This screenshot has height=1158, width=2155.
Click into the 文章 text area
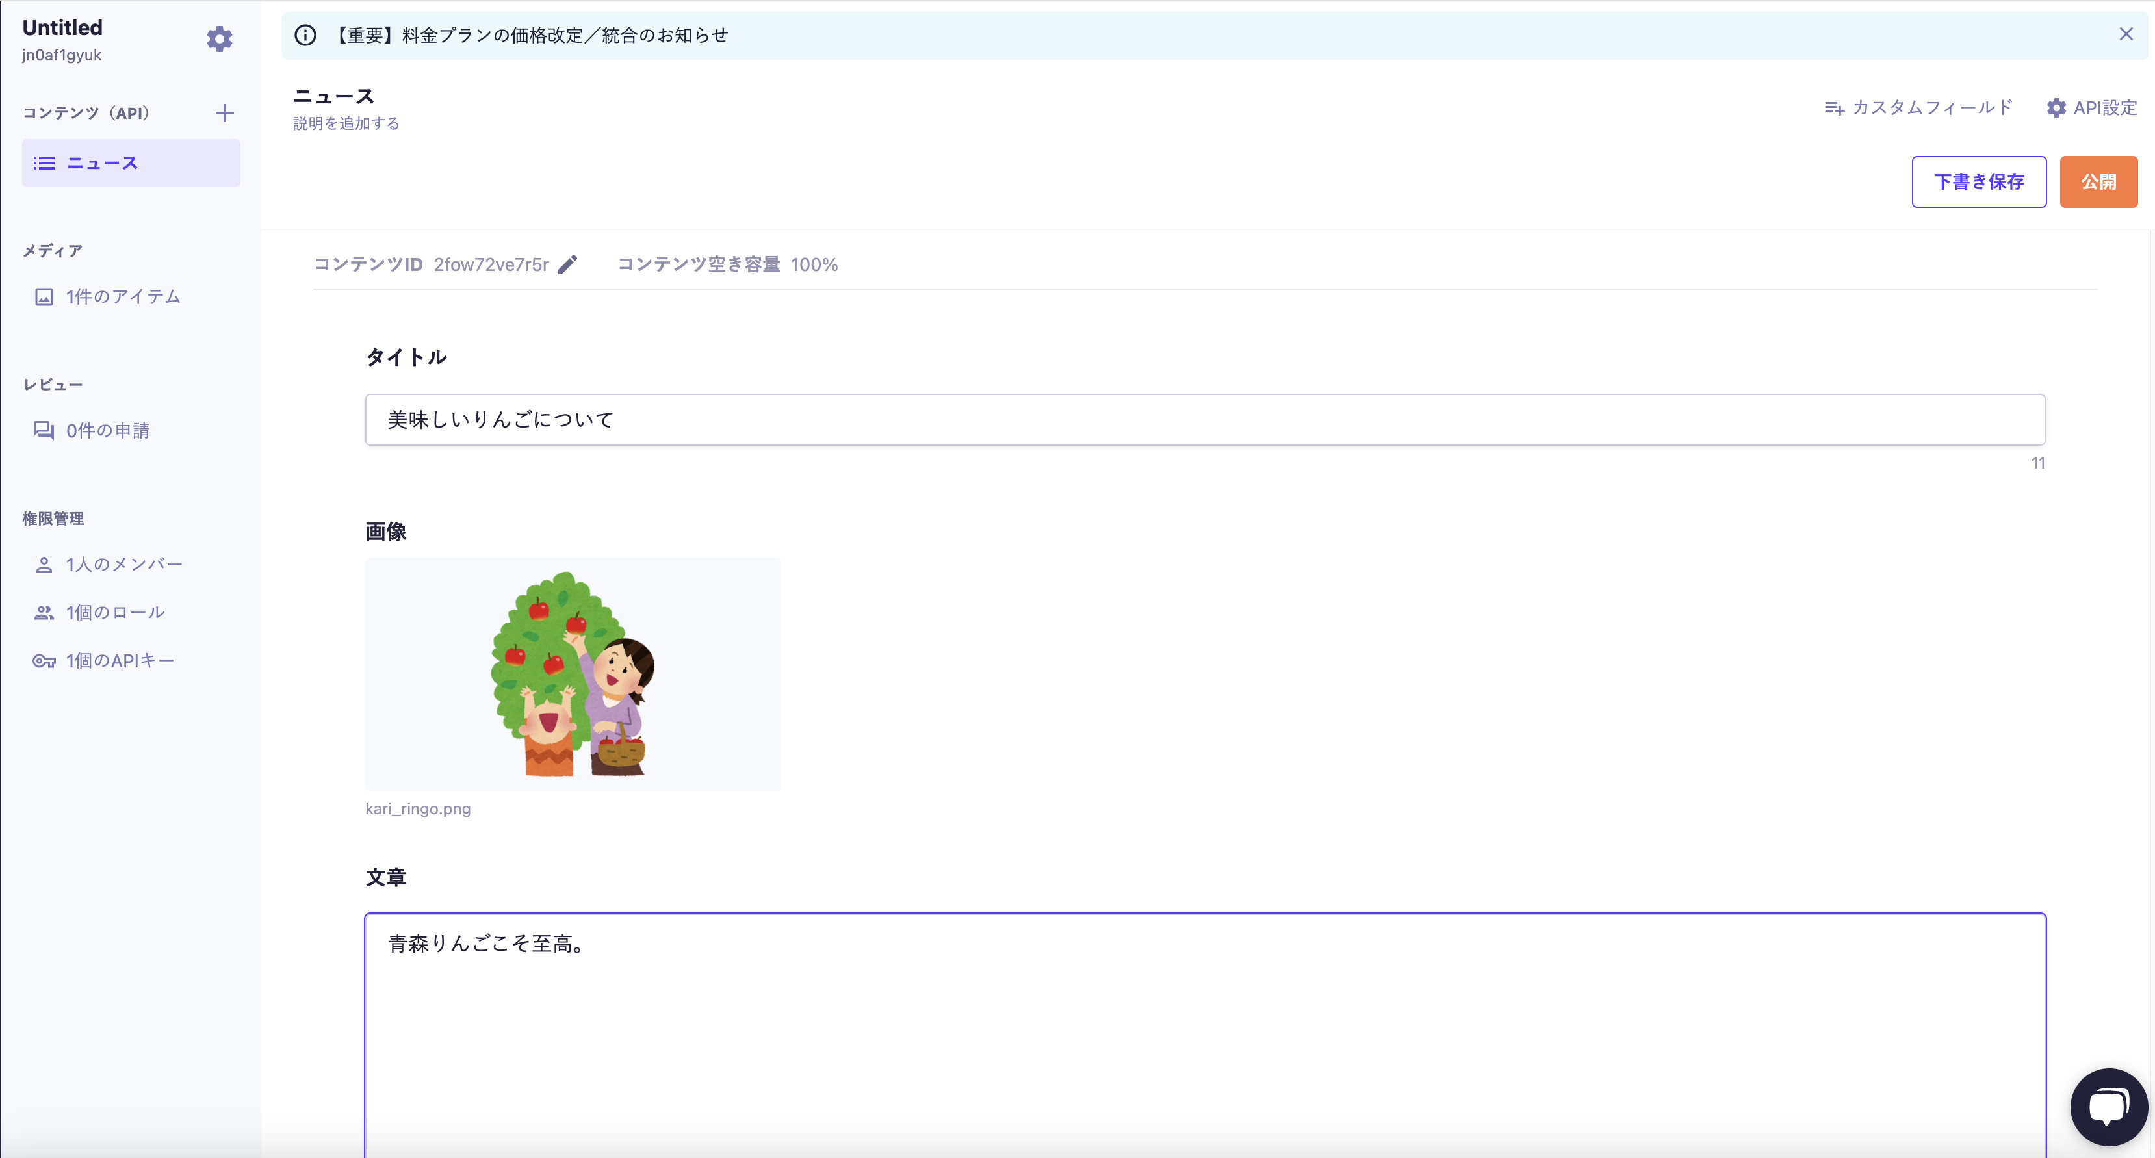(x=1205, y=1035)
